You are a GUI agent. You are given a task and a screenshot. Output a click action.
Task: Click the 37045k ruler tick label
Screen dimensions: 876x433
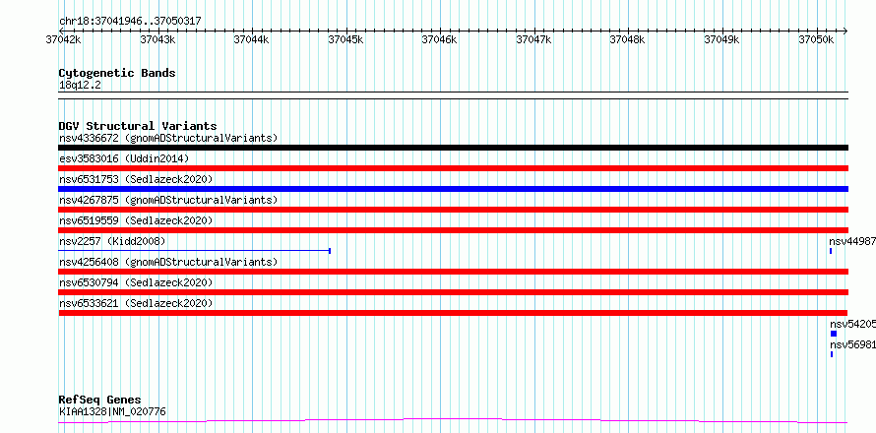(x=345, y=39)
